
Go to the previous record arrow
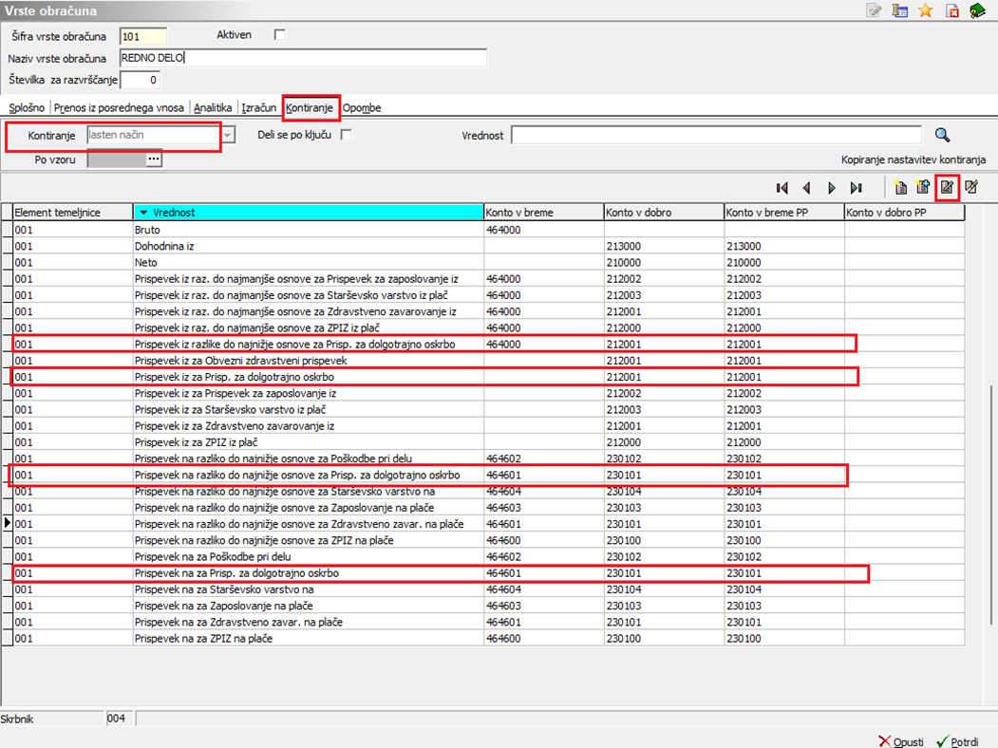click(x=806, y=188)
